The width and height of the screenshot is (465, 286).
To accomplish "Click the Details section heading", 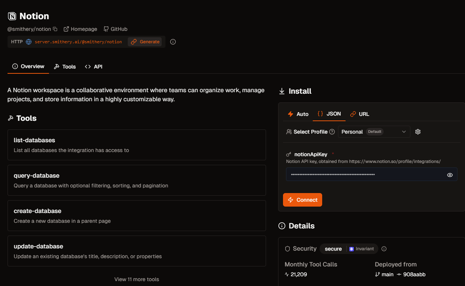I will click(x=297, y=226).
